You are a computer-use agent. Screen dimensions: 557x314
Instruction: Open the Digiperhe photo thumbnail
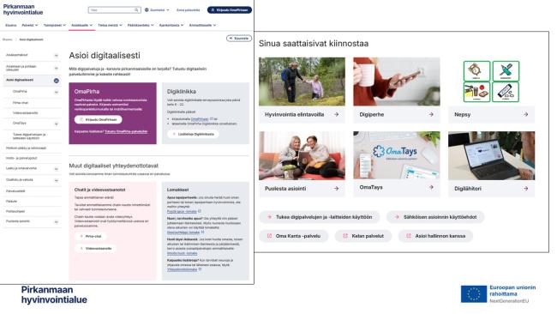tap(397, 82)
